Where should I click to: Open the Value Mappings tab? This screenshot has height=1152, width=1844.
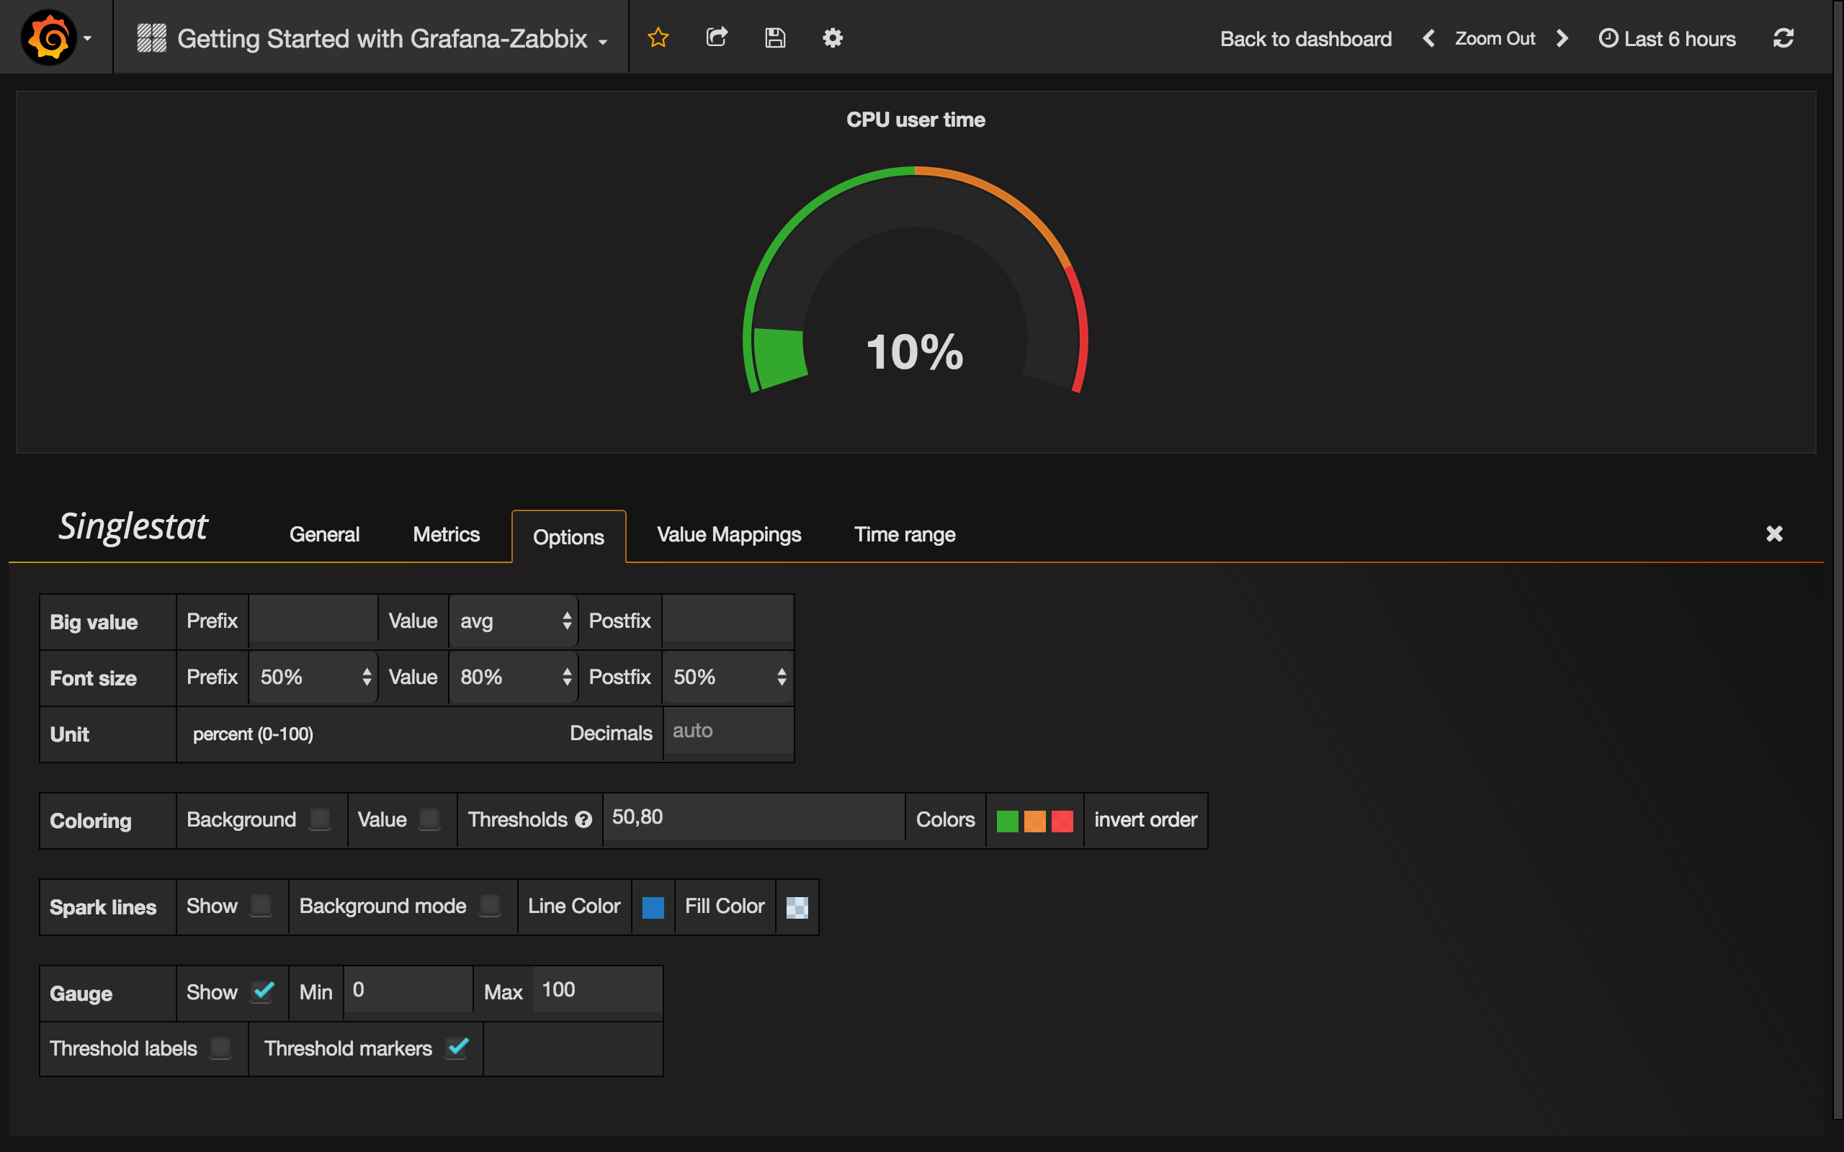728,535
